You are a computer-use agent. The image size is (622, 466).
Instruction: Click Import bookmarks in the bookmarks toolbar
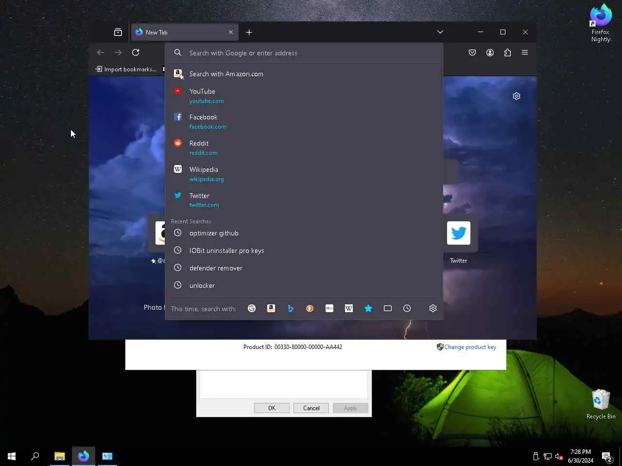126,69
